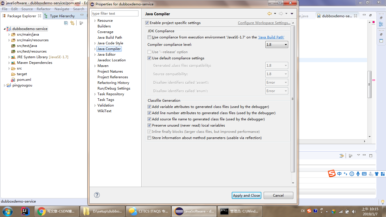Screen dimensions: 386x217
Task: Uncheck Enable project specific settings
Action: (x=147, y=23)
